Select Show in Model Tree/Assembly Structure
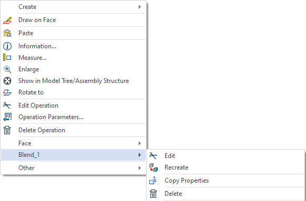306x201 pixels. 74,81
